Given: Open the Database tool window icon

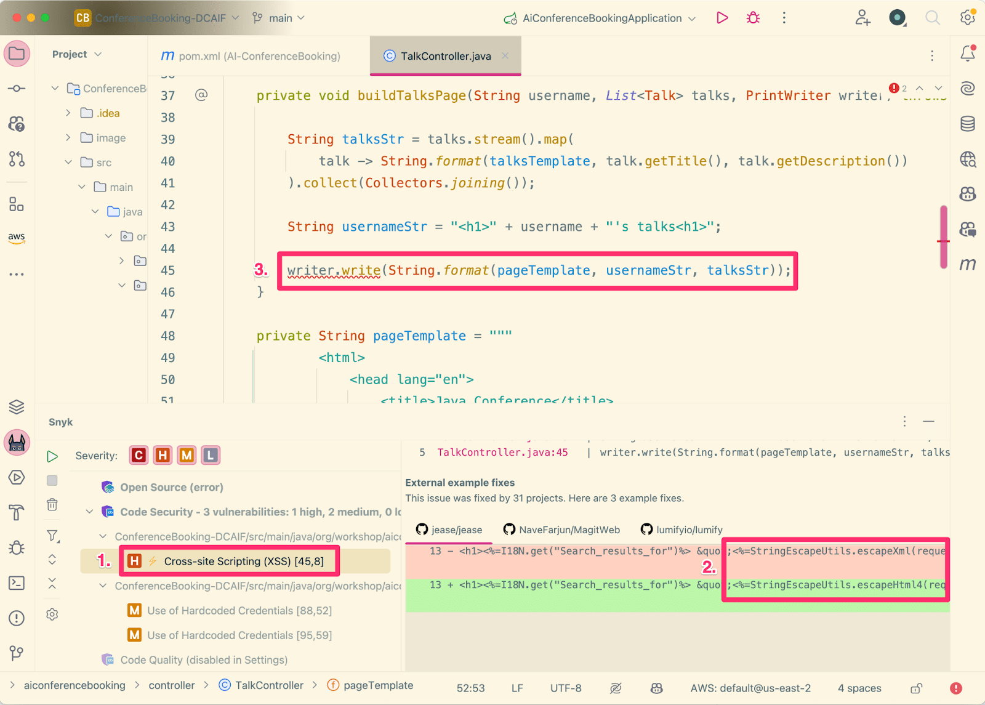Looking at the screenshot, I should (968, 124).
